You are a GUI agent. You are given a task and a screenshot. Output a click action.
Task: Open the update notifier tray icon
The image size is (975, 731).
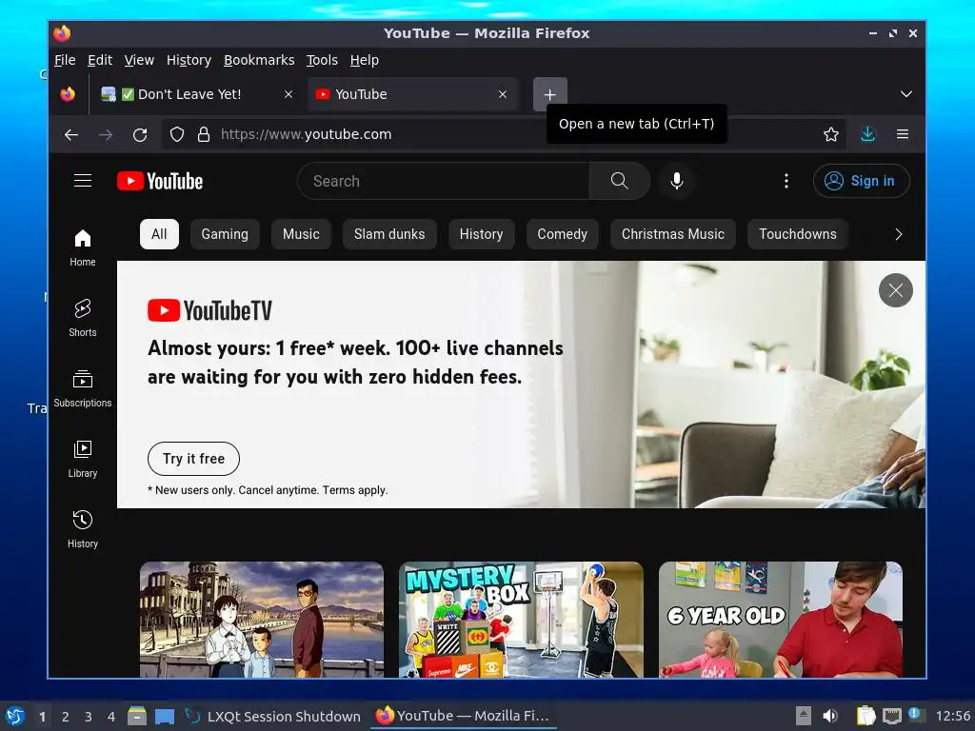coord(915,715)
